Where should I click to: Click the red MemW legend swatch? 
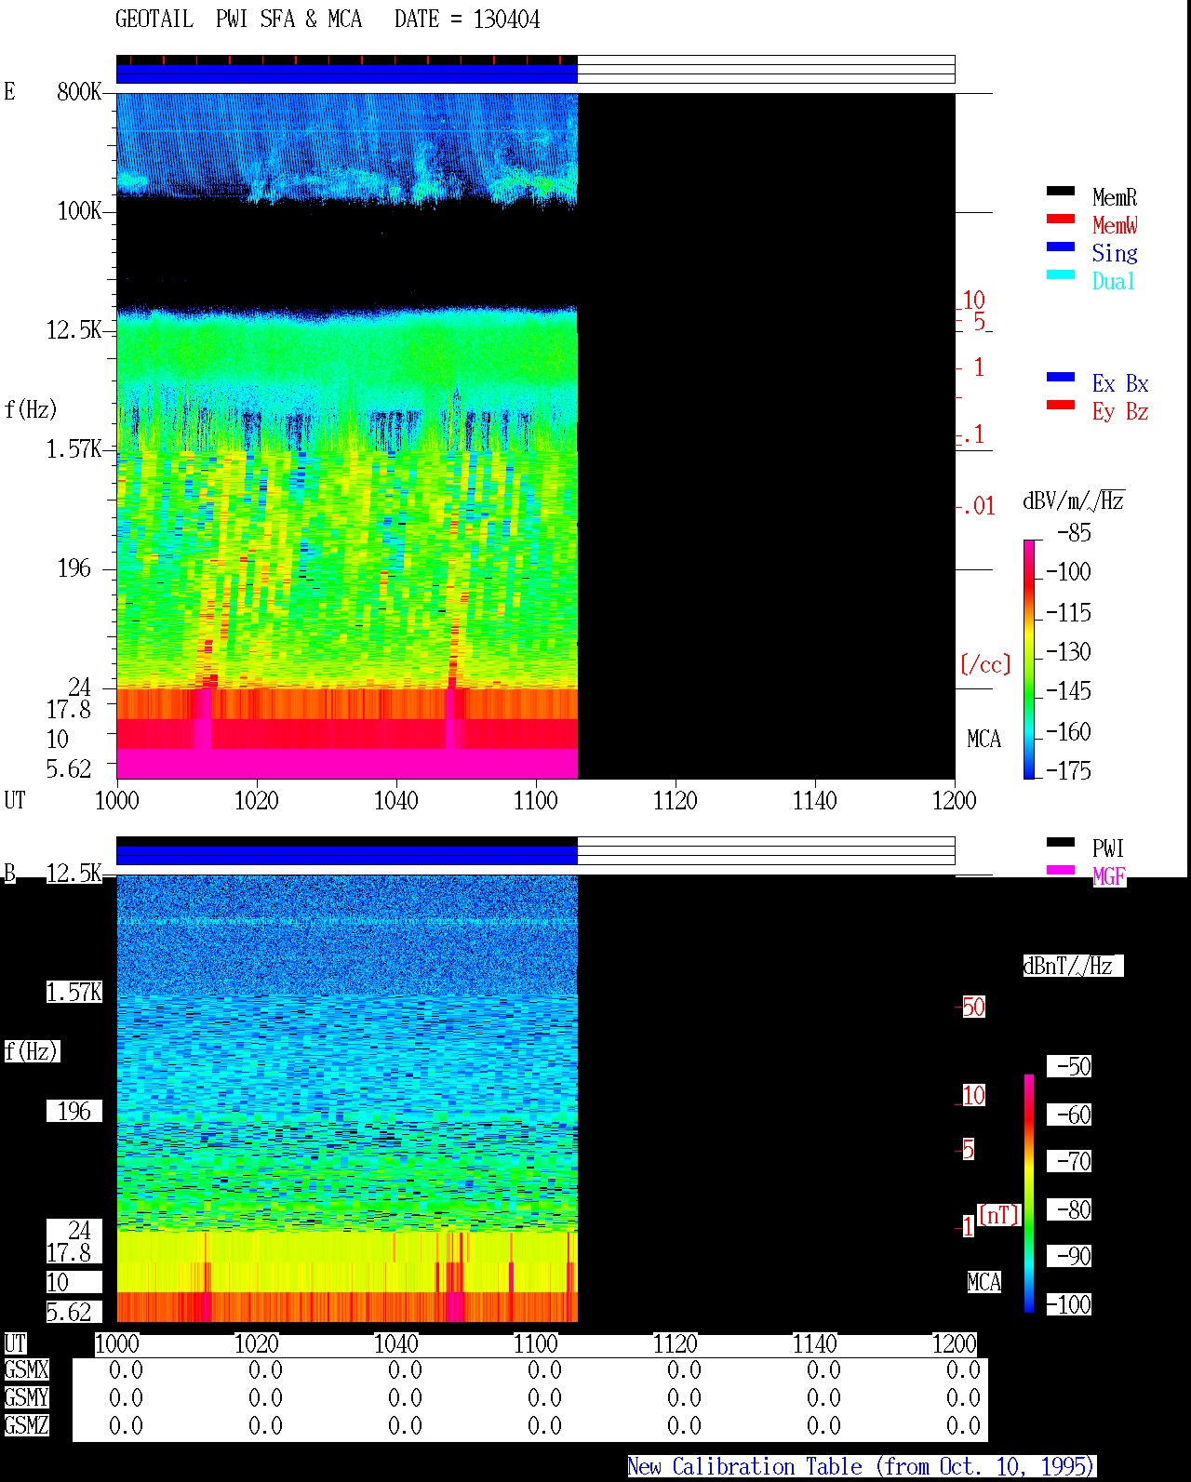click(x=1061, y=219)
